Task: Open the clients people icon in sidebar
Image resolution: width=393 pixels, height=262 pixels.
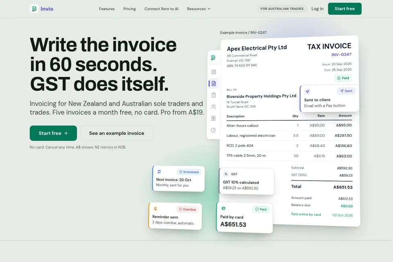Action: pyautogui.click(x=214, y=107)
